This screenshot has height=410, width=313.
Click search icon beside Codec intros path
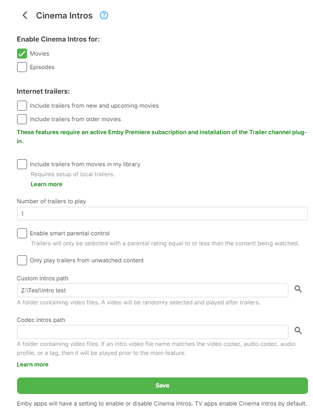(298, 330)
